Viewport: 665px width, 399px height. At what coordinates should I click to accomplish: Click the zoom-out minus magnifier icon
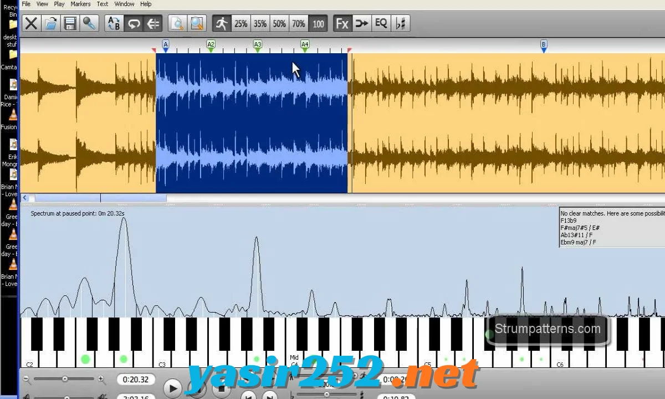tap(27, 379)
